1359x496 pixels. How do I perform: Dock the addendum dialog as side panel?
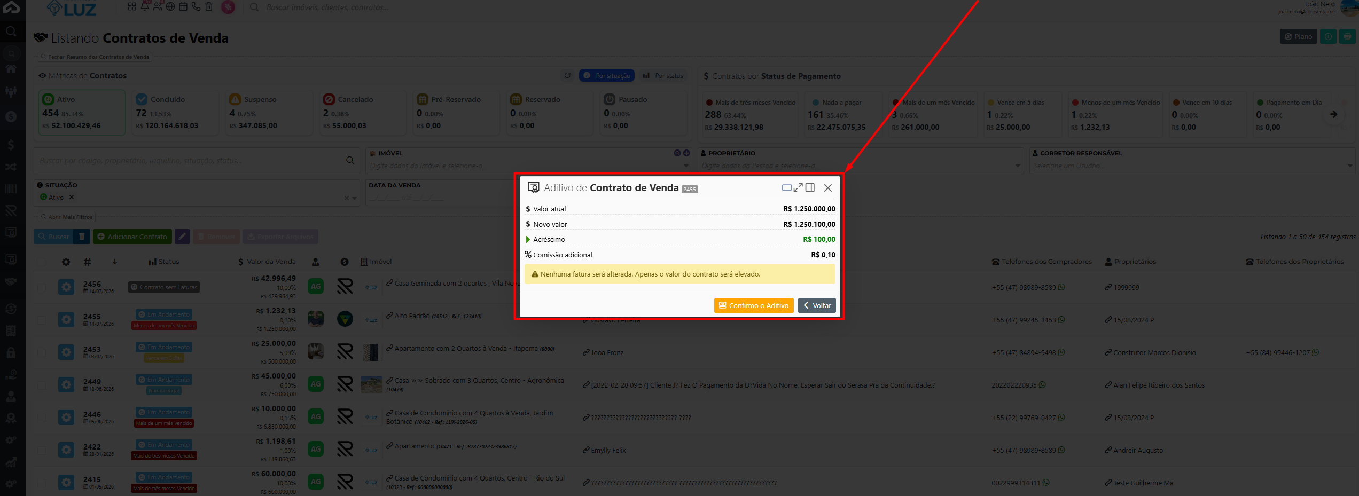[x=810, y=187]
